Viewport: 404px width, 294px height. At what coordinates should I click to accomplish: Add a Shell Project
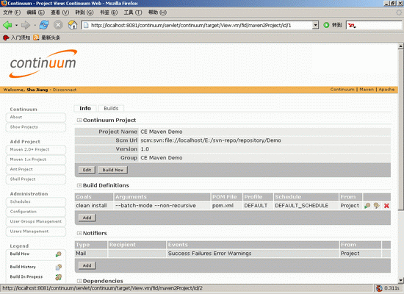(36, 179)
